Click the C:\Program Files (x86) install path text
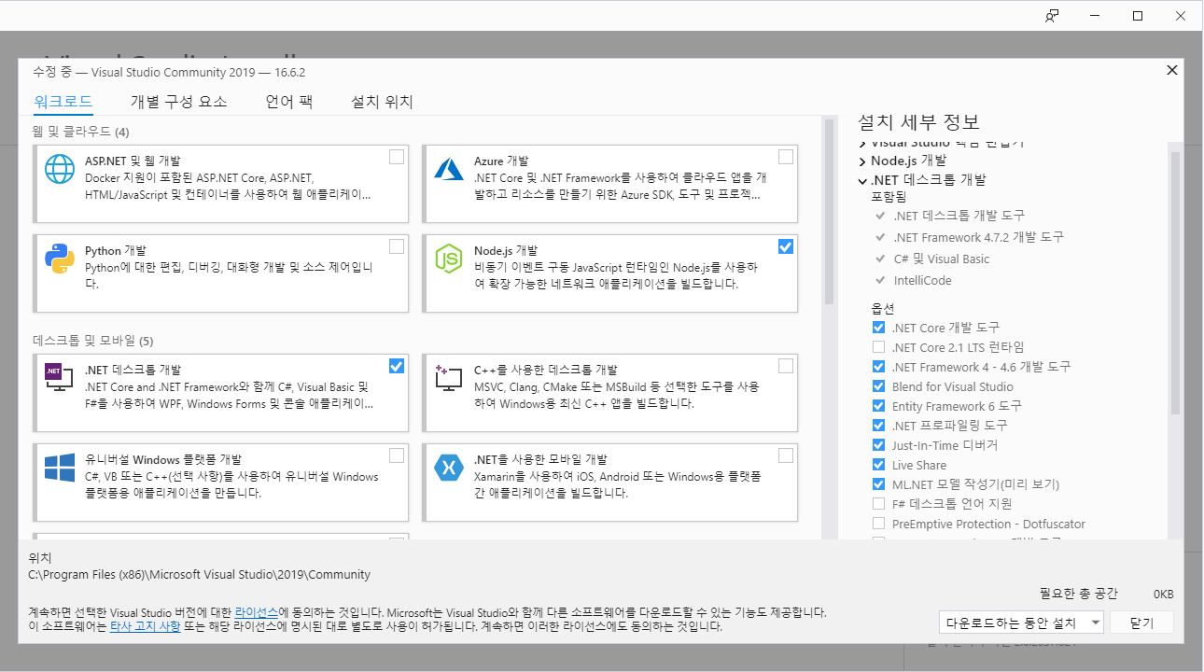The height and width of the screenshot is (672, 1204). [x=200, y=575]
